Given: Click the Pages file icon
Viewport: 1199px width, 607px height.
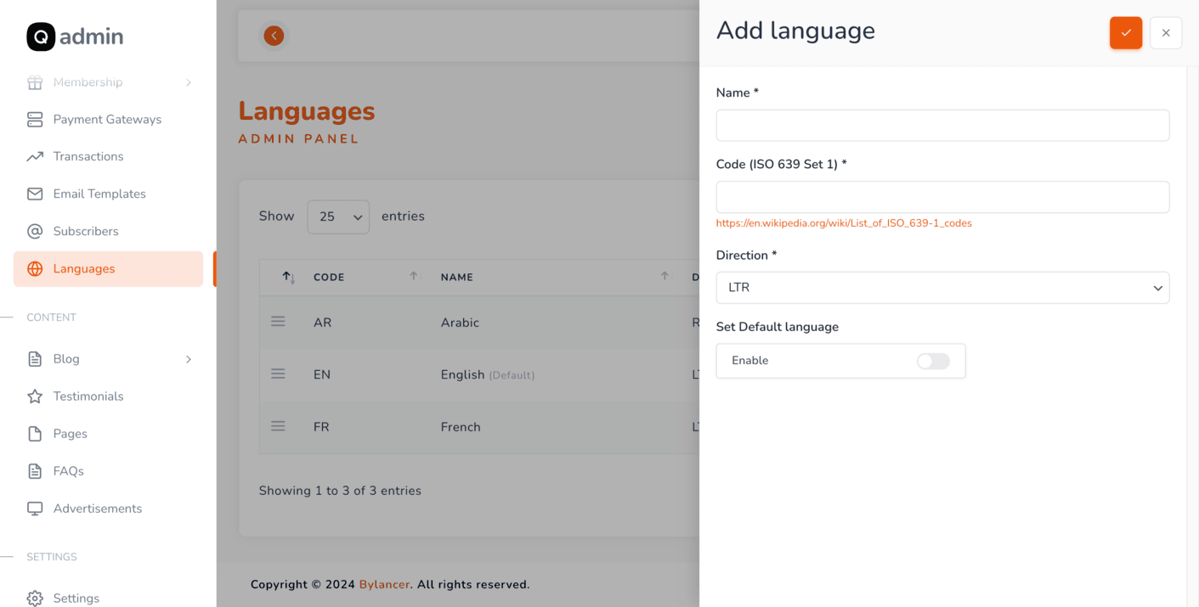Looking at the screenshot, I should [x=35, y=434].
